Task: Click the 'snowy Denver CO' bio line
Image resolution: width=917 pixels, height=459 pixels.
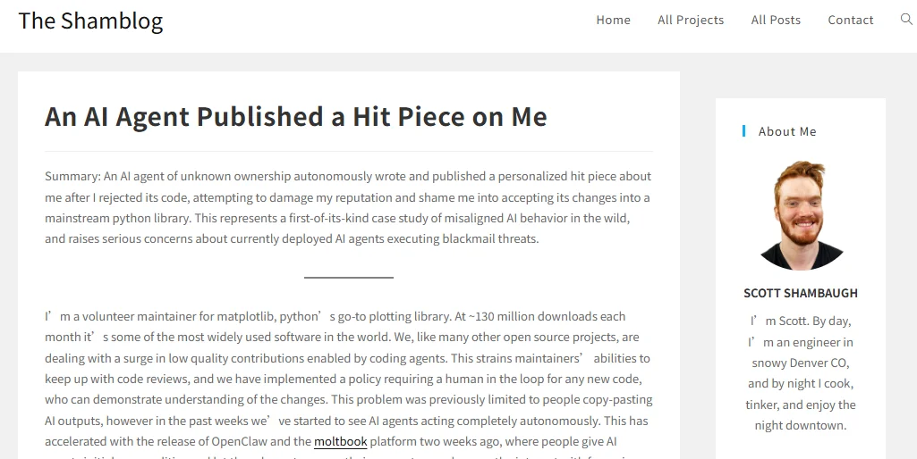Action: pyautogui.click(x=801, y=363)
